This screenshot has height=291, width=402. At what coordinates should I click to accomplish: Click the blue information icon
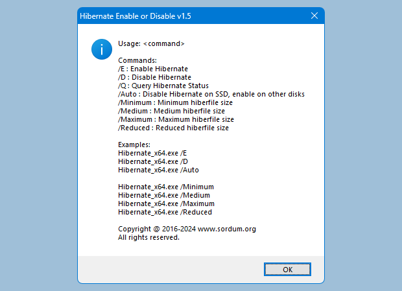tap(101, 49)
